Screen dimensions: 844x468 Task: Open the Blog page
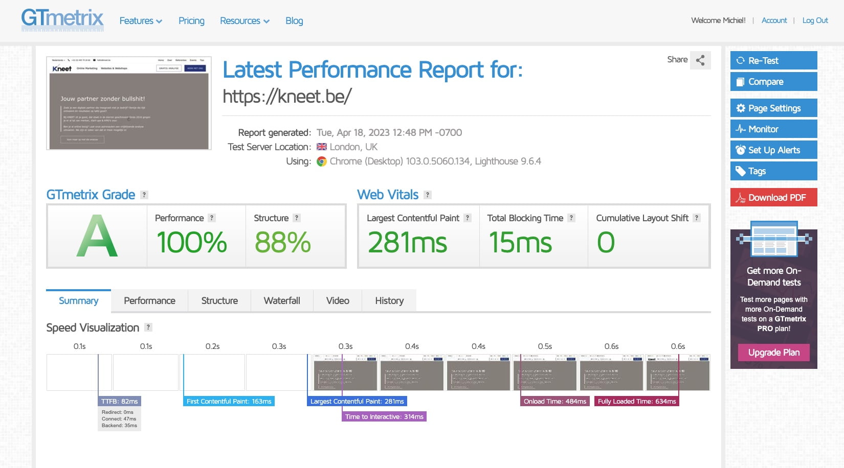[x=294, y=21]
